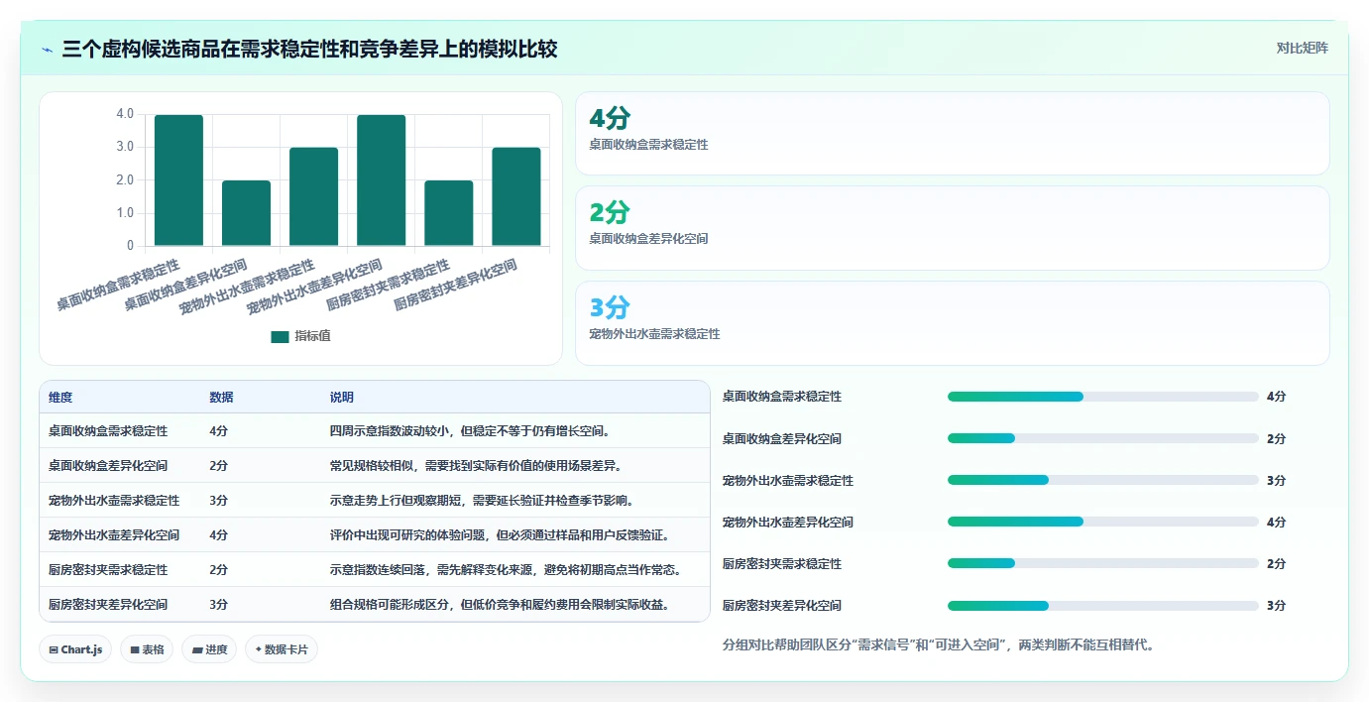Select the 2分 桌面收纳盒差异化空间 data card
Viewport: 1369px width, 702px height.
pos(952,228)
